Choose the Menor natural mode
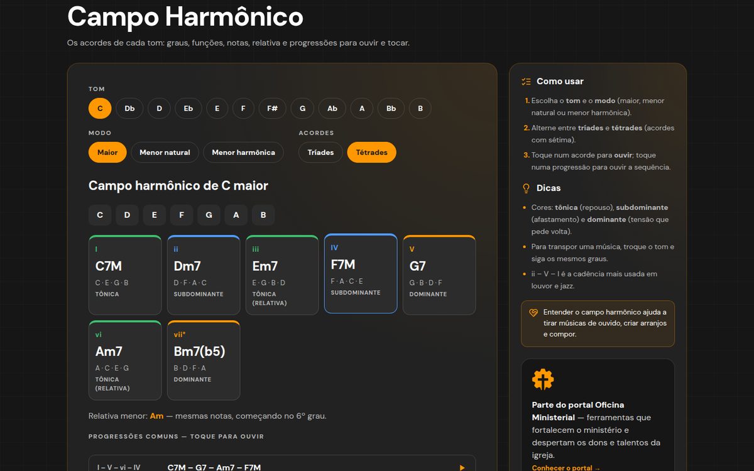The width and height of the screenshot is (754, 471). 165,153
